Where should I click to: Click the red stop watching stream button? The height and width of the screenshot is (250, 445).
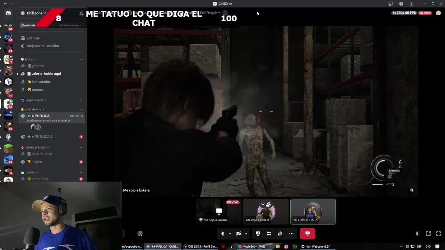(x=307, y=234)
